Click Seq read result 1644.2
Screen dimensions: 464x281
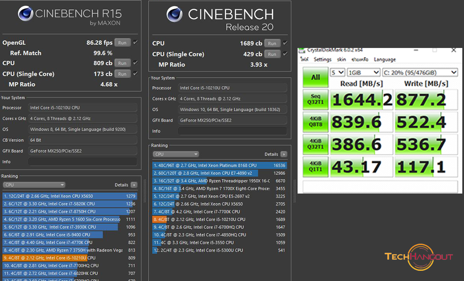(361, 100)
